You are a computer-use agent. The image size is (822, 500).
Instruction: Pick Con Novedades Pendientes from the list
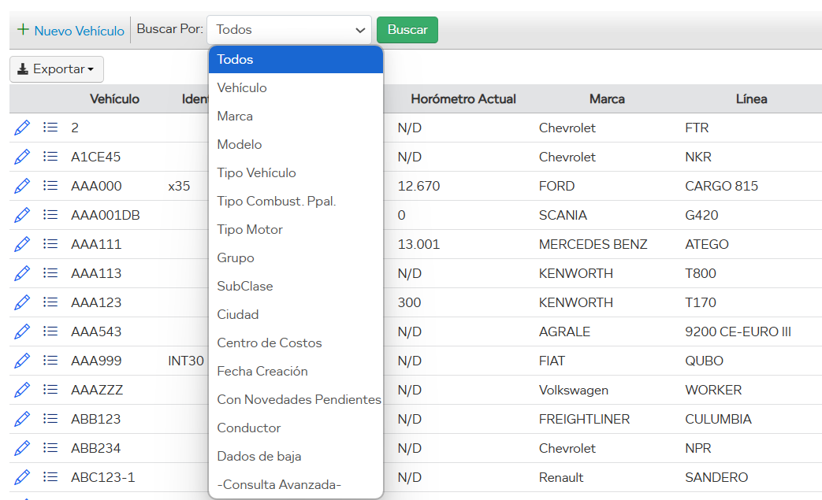coord(299,399)
